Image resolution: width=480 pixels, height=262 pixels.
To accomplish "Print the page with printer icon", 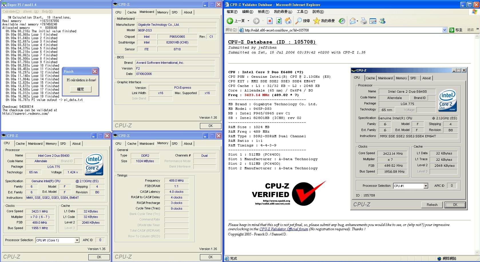I will coord(364,21).
